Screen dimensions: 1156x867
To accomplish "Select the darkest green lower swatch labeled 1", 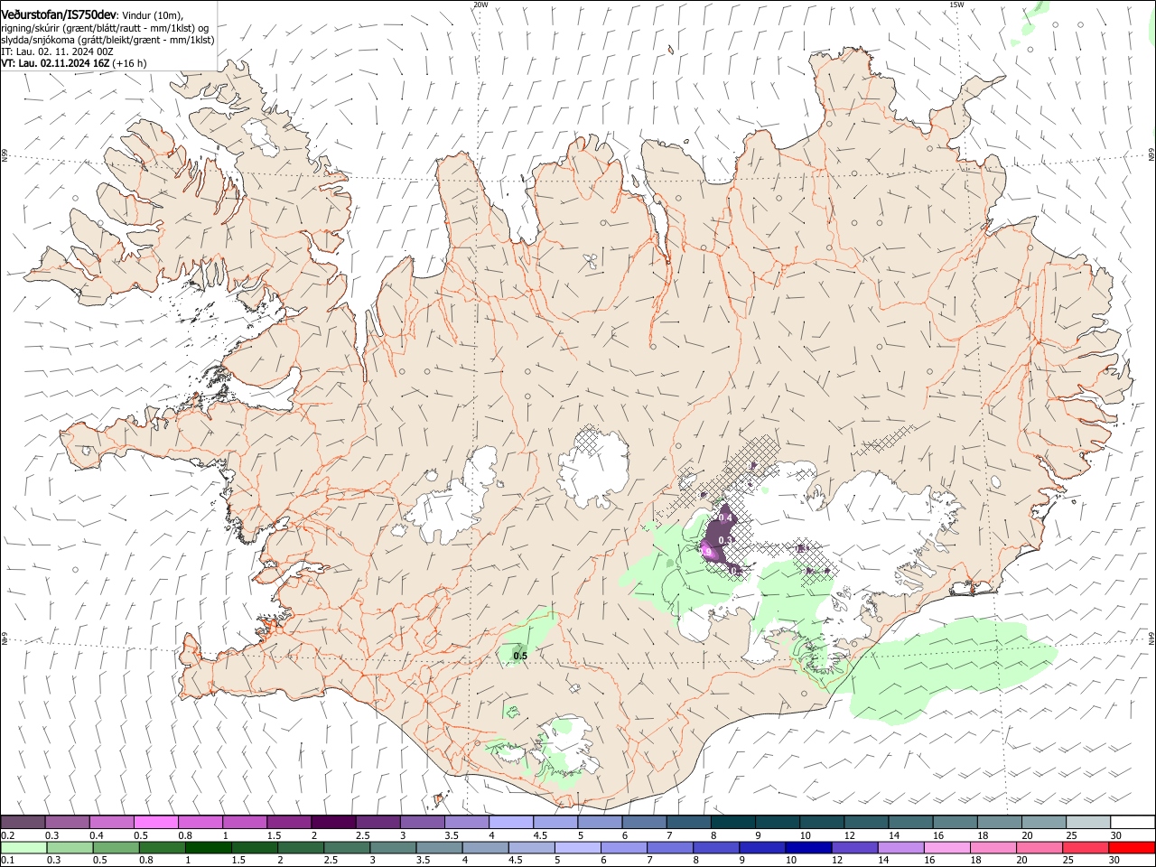I will (210, 847).
